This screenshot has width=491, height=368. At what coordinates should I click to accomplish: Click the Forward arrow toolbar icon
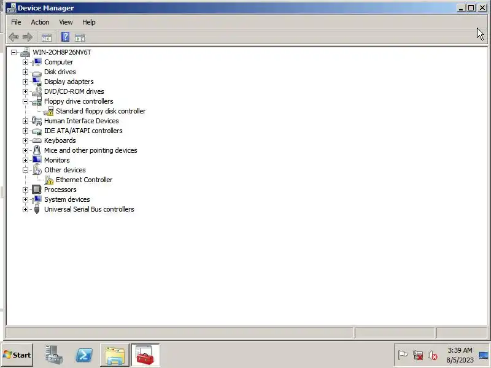coord(28,37)
